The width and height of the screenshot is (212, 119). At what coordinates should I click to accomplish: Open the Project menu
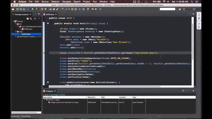(86, 2)
